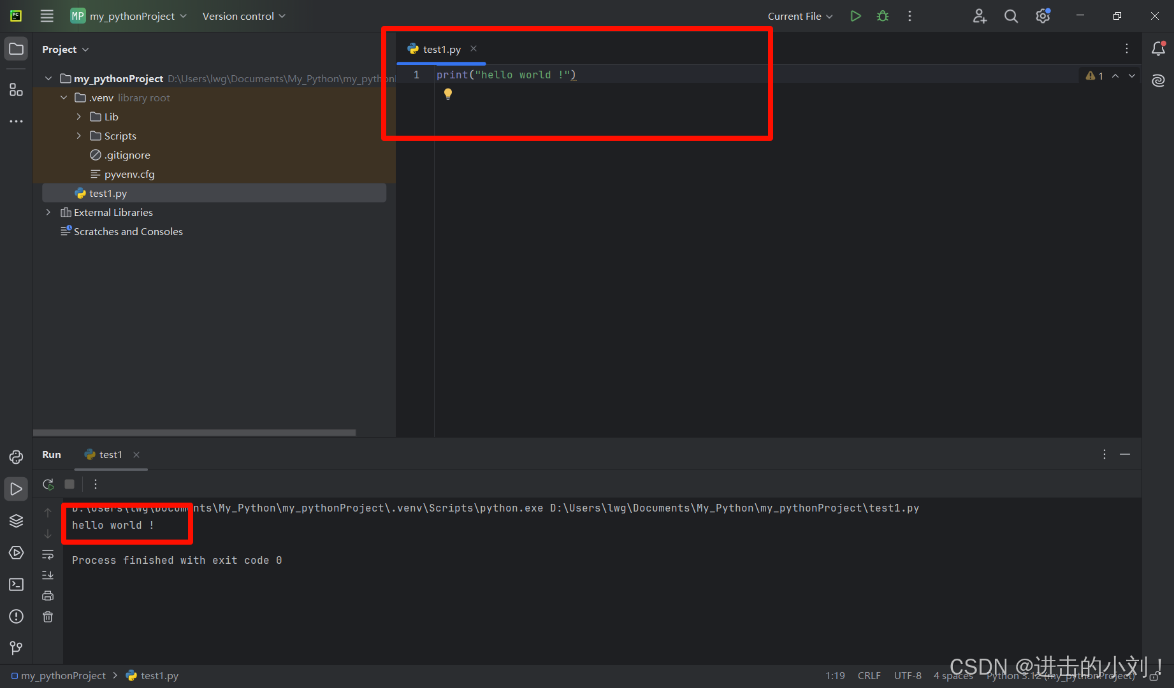Run the current file with green arrow
The width and height of the screenshot is (1174, 688).
(855, 16)
